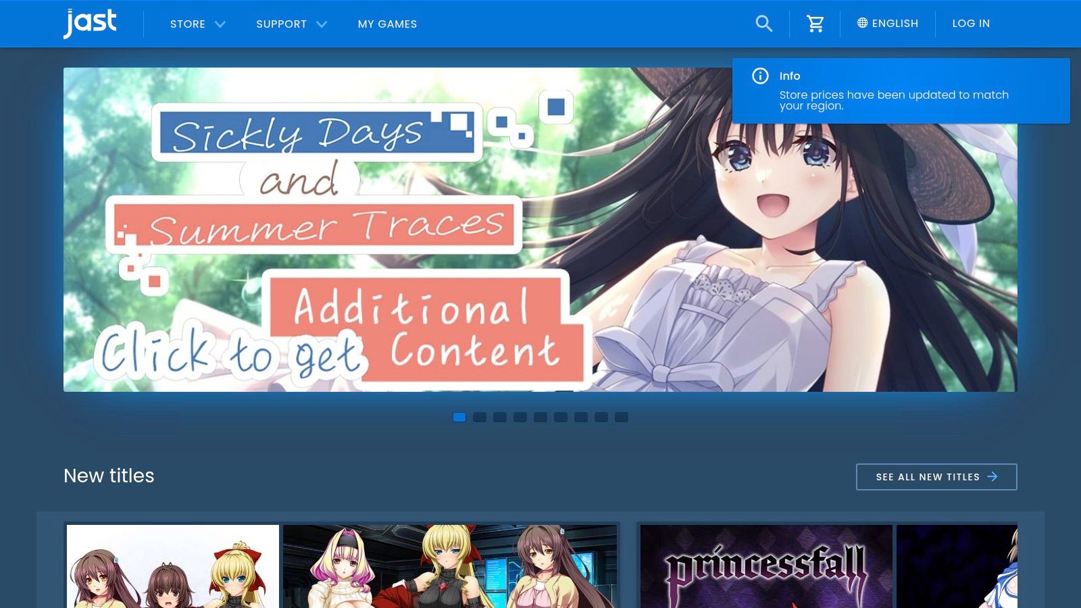Expand the Support dropdown chevron
The image size is (1081, 608).
click(322, 24)
